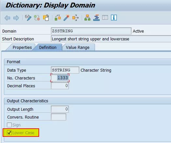Switch to the Properties tab
Screen dimensions: 171x143
[x=22, y=48]
